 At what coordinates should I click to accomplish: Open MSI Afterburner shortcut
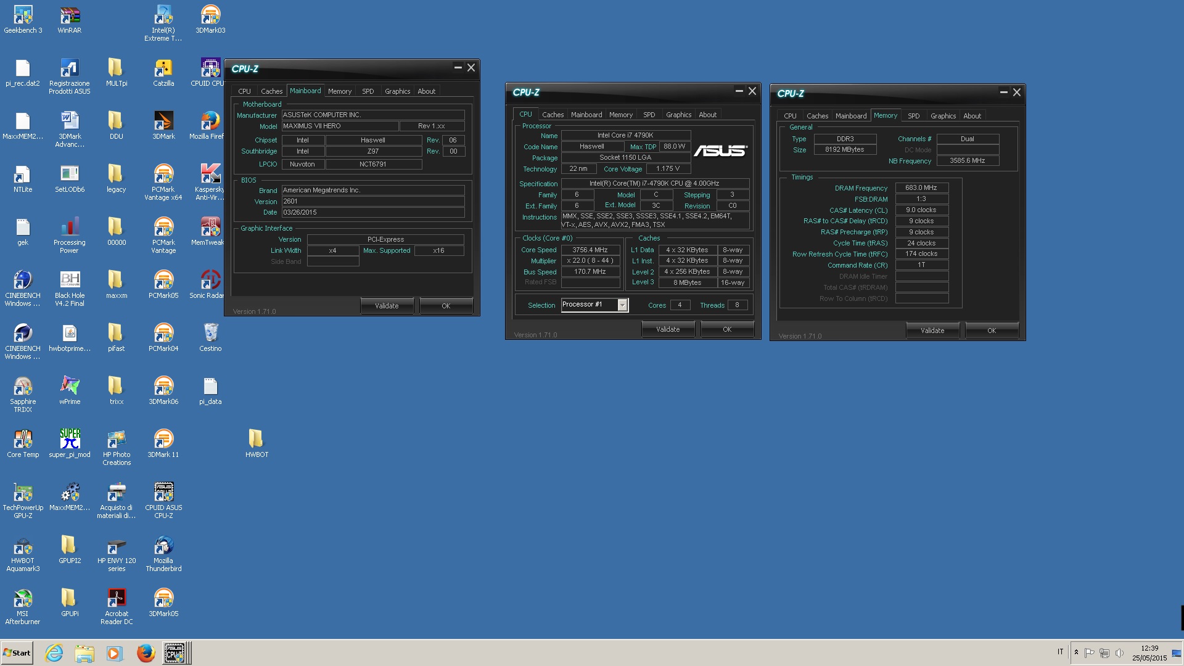23,606
